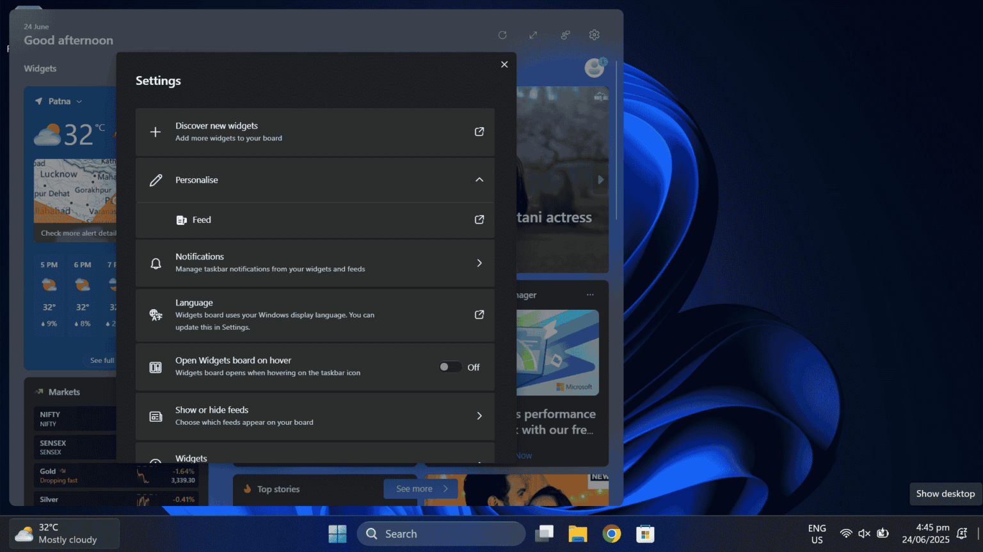Open the user profile avatar
The width and height of the screenshot is (983, 552).
(x=594, y=68)
